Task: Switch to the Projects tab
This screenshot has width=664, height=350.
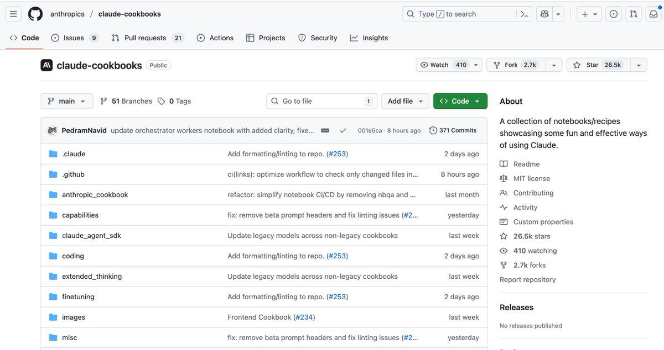Action: [x=266, y=38]
